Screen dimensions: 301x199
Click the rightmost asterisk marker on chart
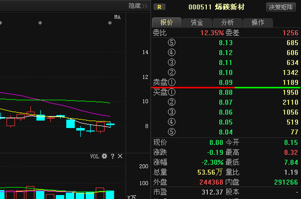pyautogui.click(x=110, y=23)
